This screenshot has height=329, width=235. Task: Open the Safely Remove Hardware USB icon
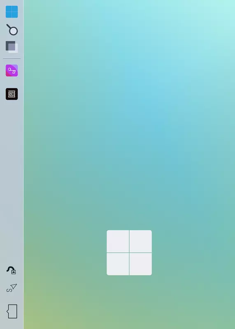coord(12,270)
